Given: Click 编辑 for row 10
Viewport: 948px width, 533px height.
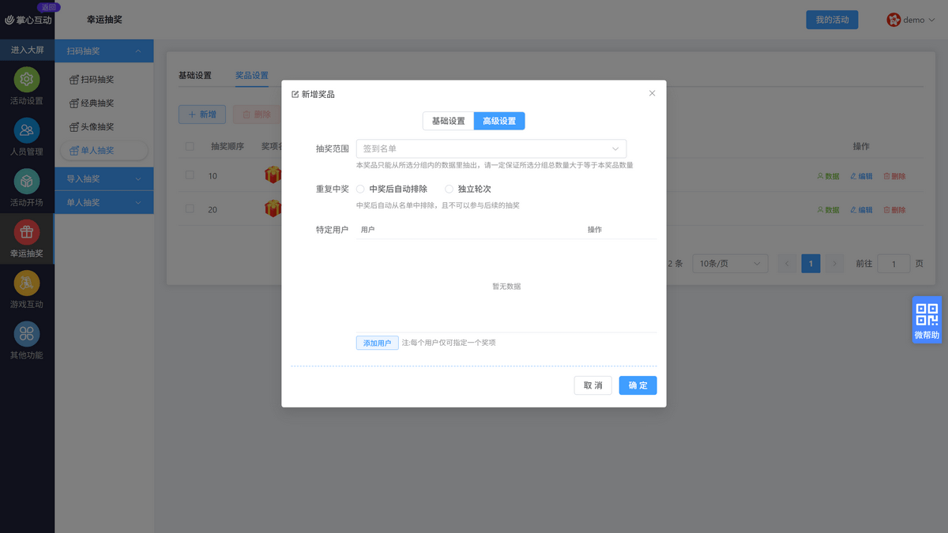Looking at the screenshot, I should tap(861, 176).
